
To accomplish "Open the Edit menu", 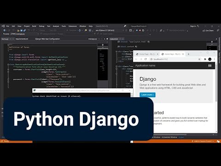I will tap(13, 26).
